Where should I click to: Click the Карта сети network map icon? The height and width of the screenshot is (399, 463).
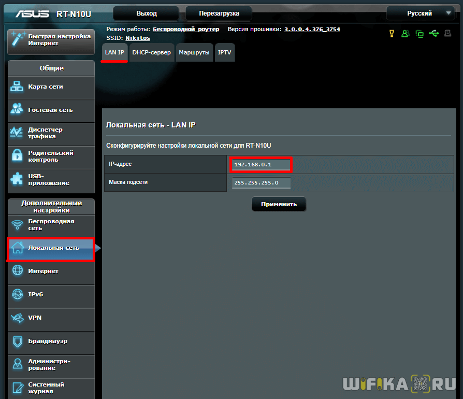pos(17,87)
